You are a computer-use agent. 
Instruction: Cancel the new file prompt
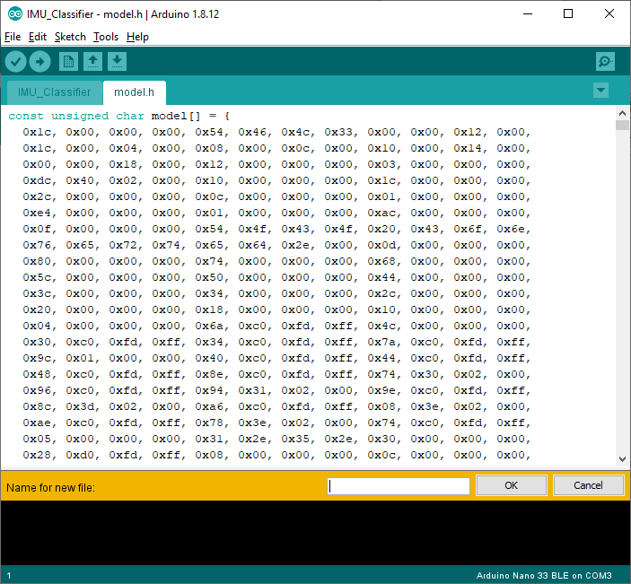click(588, 485)
